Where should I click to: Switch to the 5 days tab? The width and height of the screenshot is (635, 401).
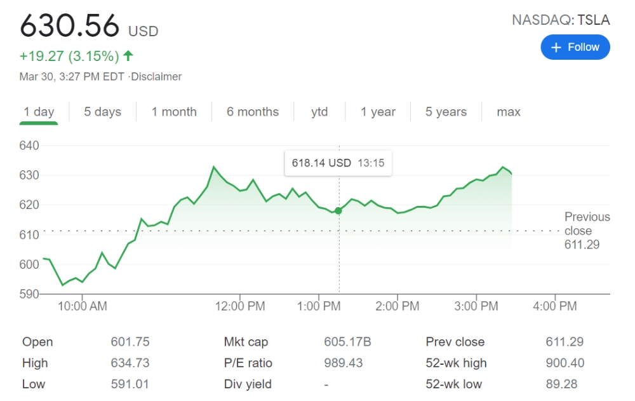[x=102, y=112]
